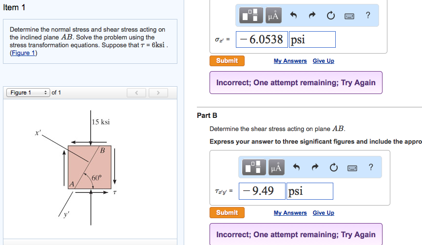The height and width of the screenshot is (245, 422).
Task: Redo edit in Part A toolbar
Action: [312, 15]
